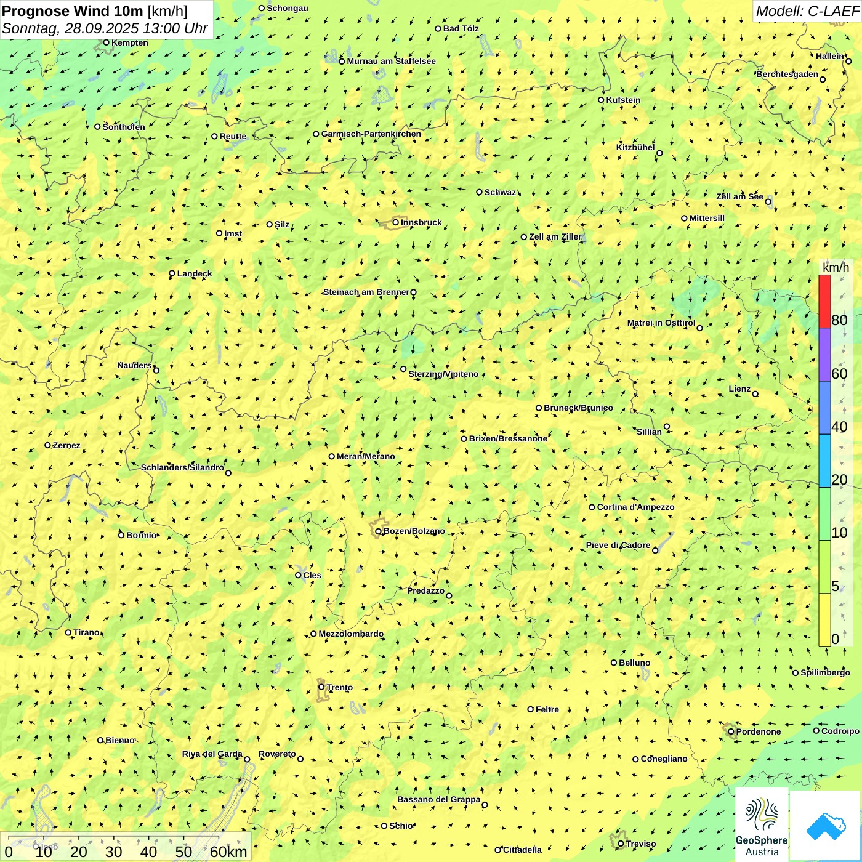Click the Meran/Merano label
The height and width of the screenshot is (862, 862).
(x=366, y=456)
